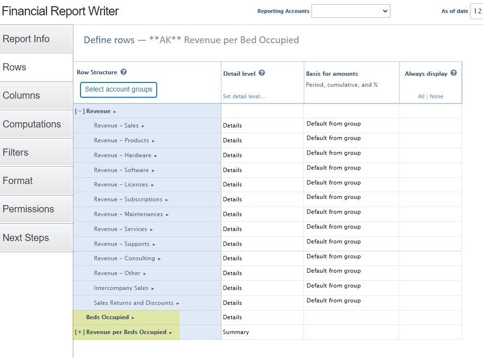Switch to the Computations tab
The width and height of the screenshot is (483, 358).
(x=36, y=124)
